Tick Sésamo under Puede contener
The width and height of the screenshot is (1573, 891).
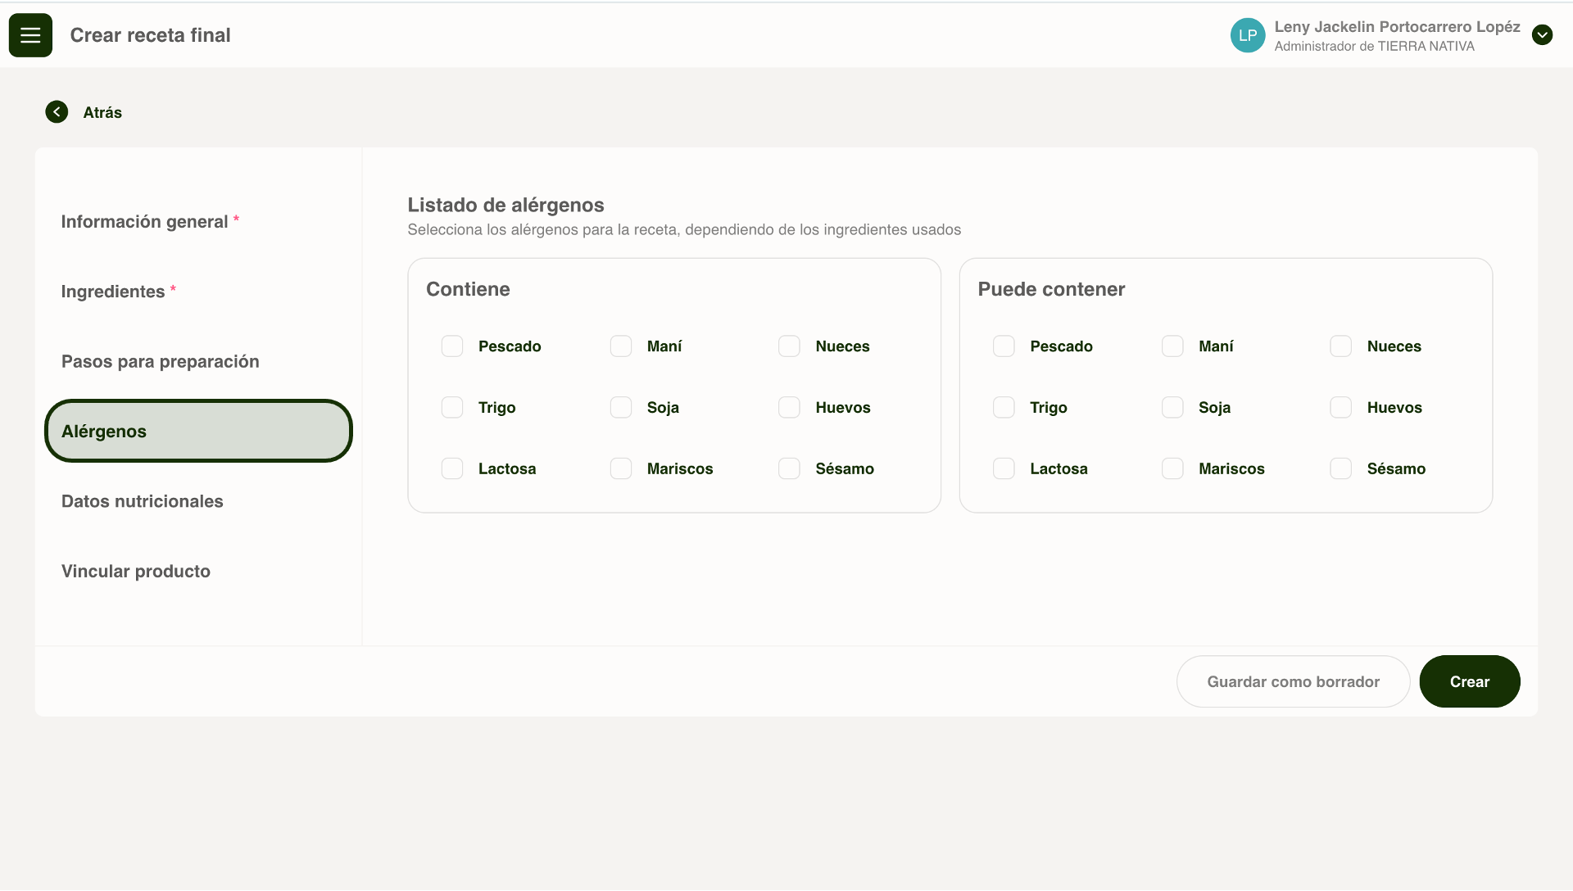pos(1340,469)
